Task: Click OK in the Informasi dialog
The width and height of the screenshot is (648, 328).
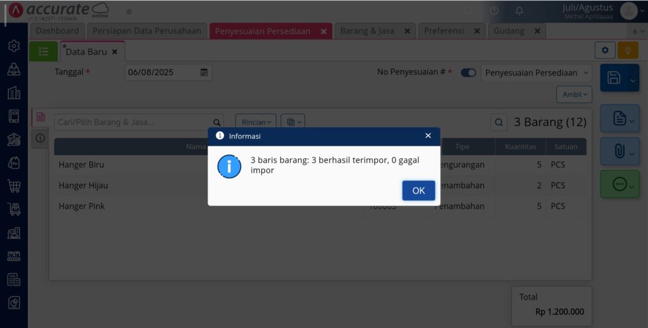Action: [x=418, y=190]
